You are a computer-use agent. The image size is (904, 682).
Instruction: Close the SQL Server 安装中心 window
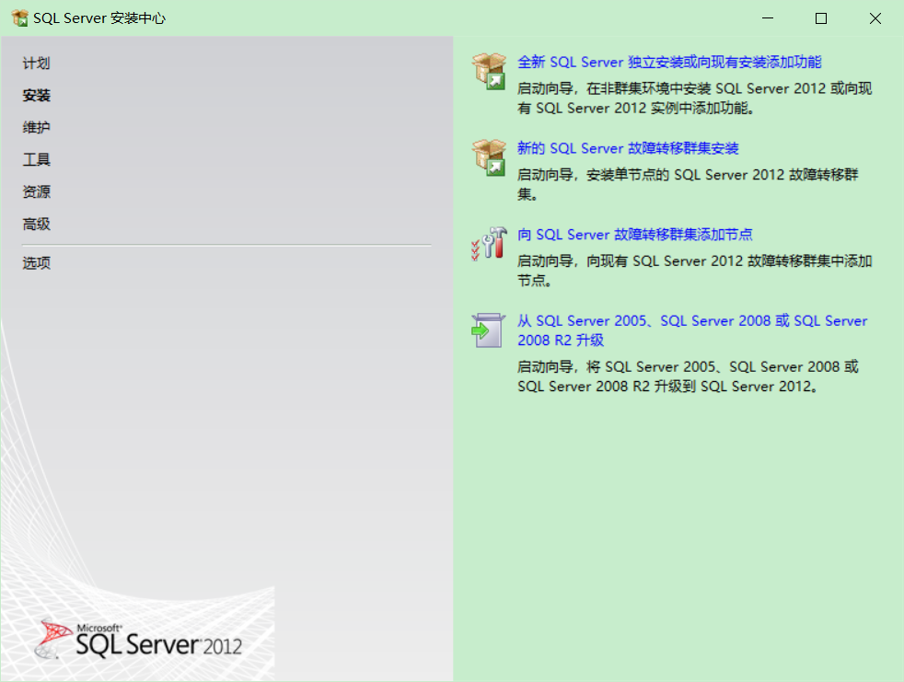click(875, 18)
